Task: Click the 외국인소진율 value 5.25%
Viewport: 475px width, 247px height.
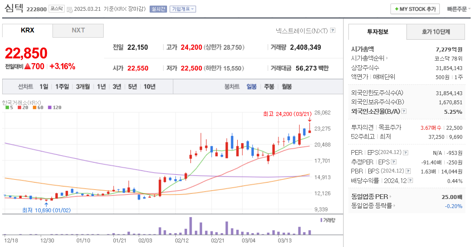Action: [453, 112]
